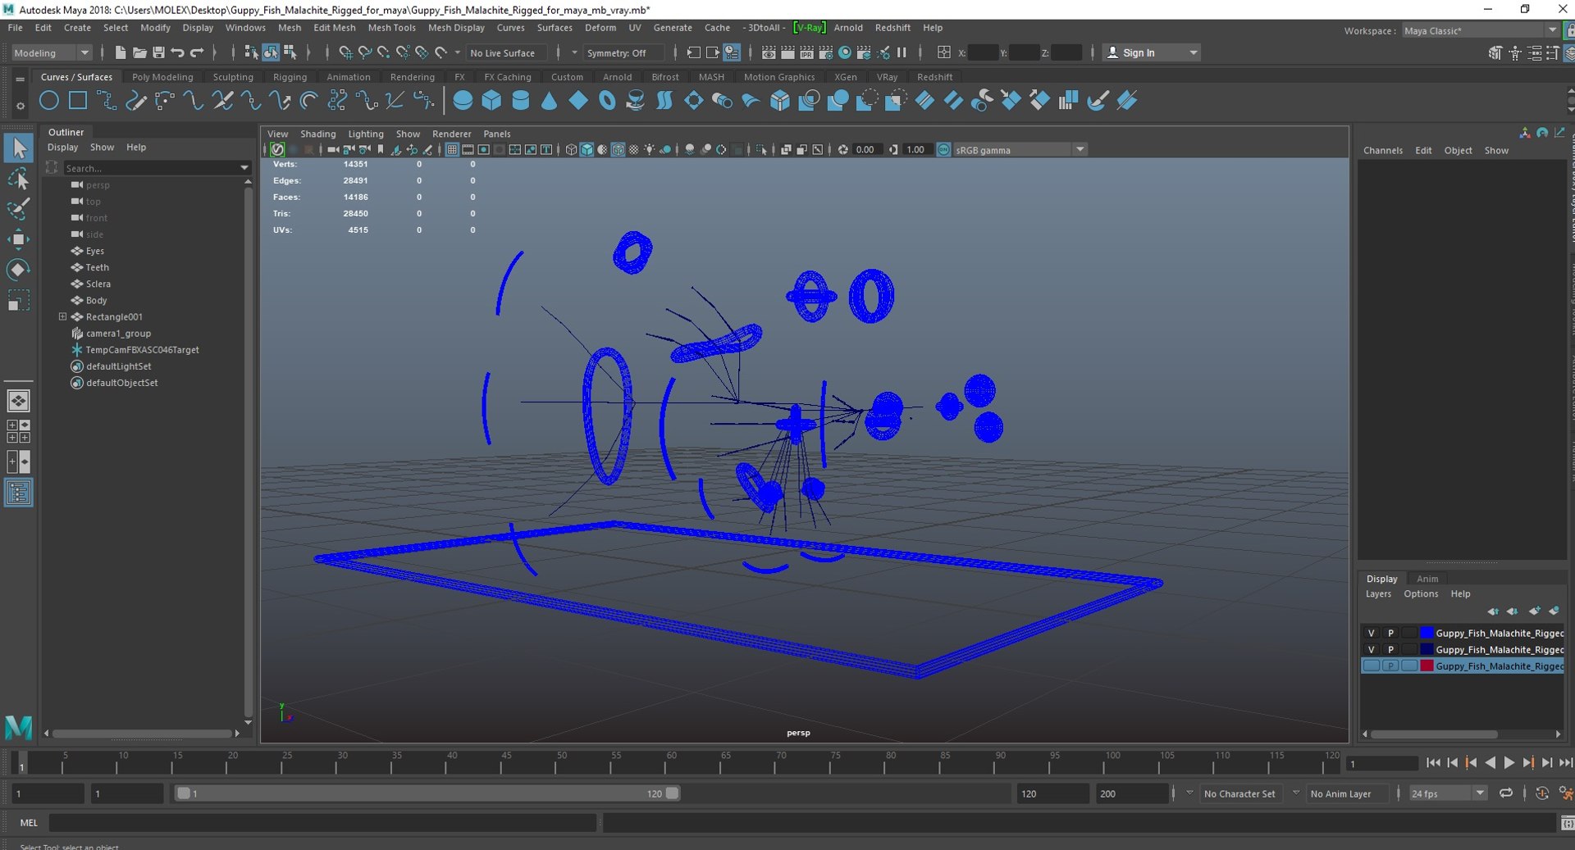The height and width of the screenshot is (850, 1575).
Task: Create a NURBS cube from shelf
Action: (x=491, y=101)
